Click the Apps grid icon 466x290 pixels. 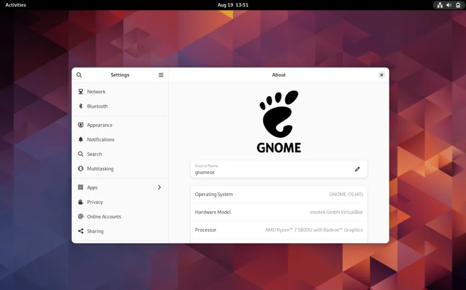81,187
